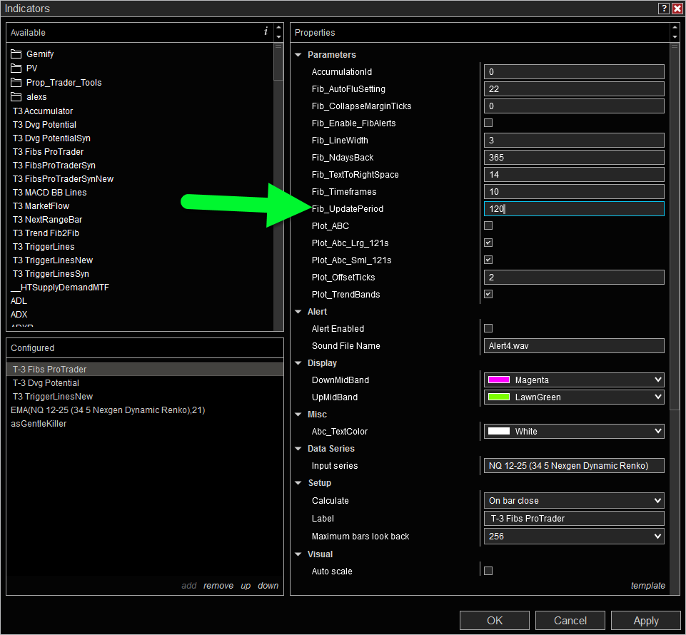The width and height of the screenshot is (686, 635).
Task: Select T-3 Dvg Potential in Configured list
Action: (x=46, y=383)
